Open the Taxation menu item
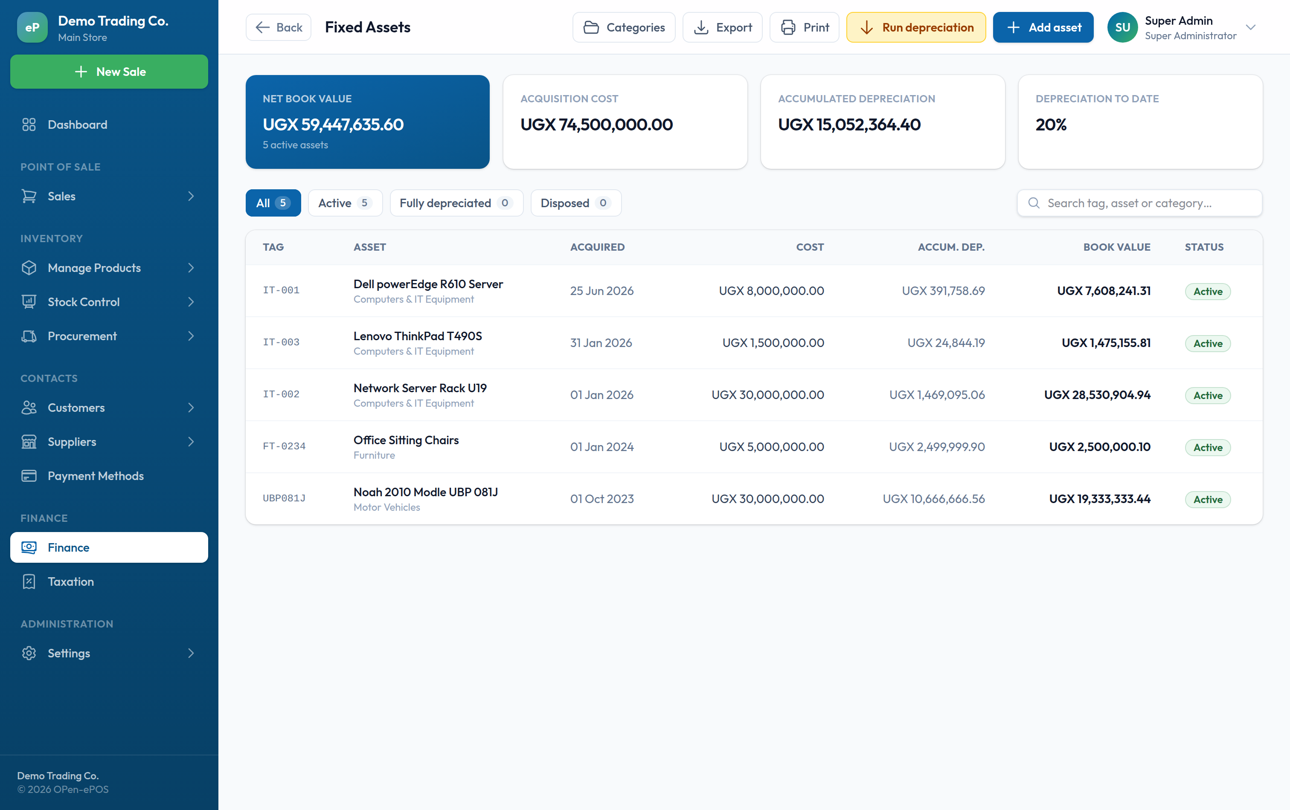The width and height of the screenshot is (1290, 810). point(109,582)
